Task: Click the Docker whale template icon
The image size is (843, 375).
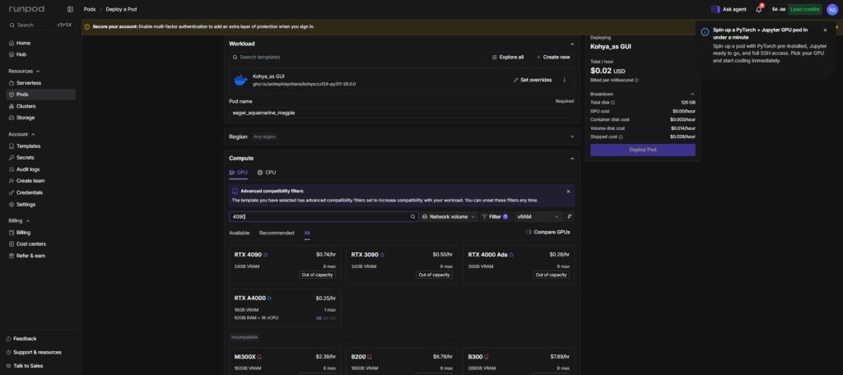Action: tap(240, 80)
